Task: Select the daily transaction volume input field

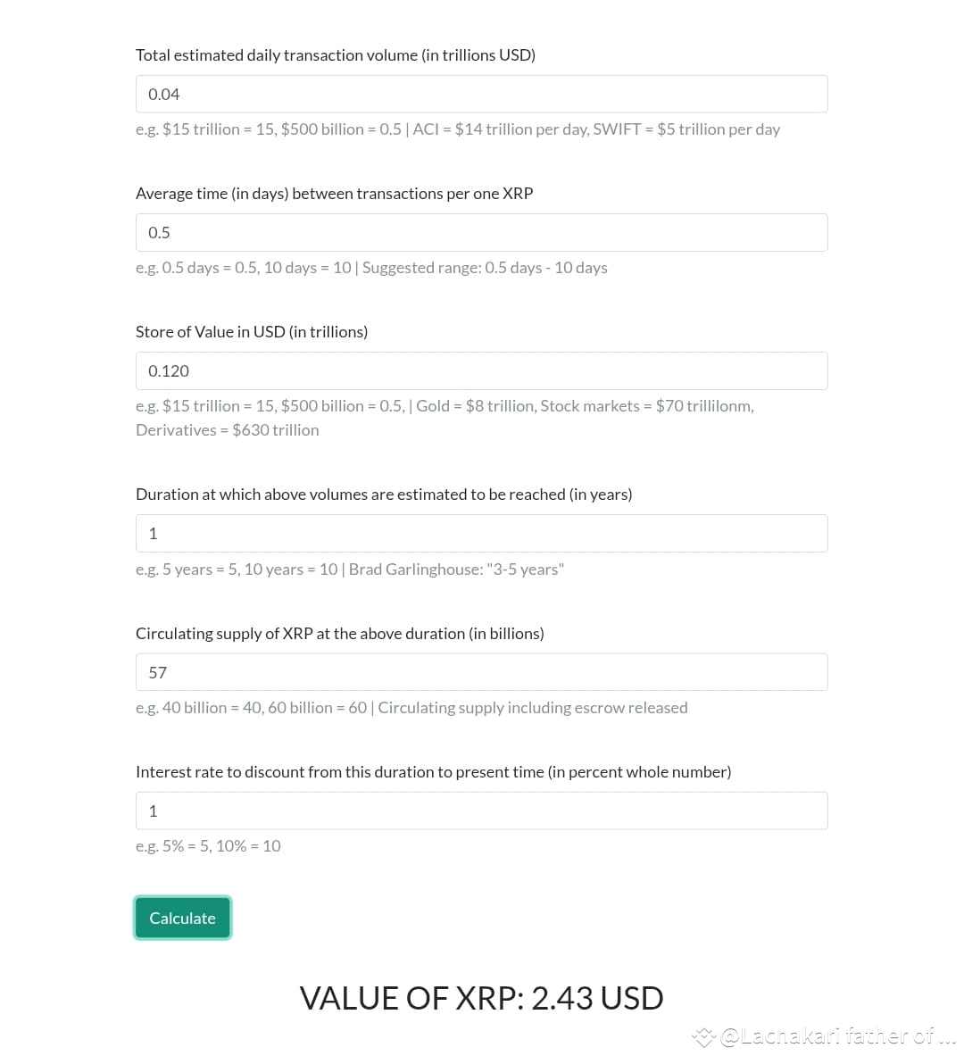Action: pos(482,94)
